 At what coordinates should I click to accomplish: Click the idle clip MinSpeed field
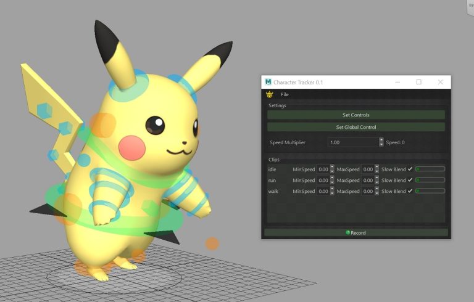[323, 169]
